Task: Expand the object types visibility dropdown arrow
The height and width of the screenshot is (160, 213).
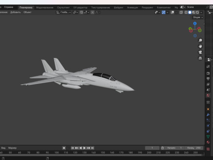Action: tap(159, 12)
